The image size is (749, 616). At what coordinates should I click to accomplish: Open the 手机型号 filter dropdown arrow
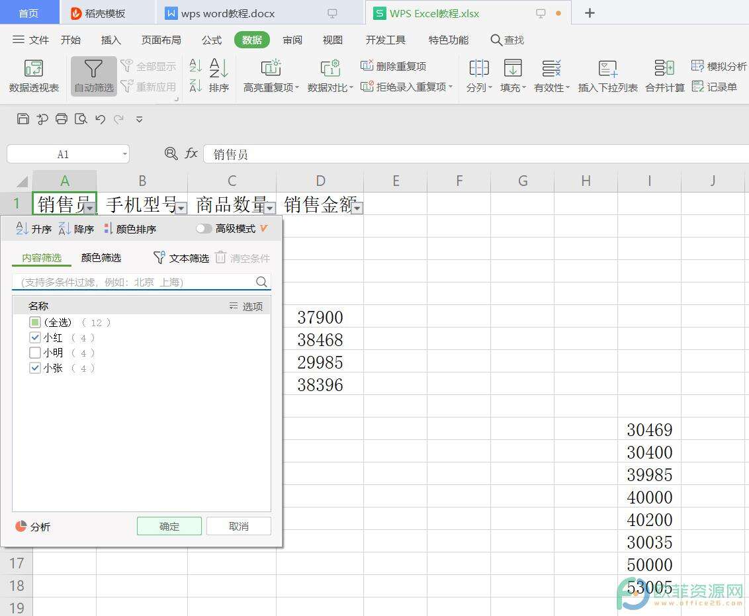(181, 208)
